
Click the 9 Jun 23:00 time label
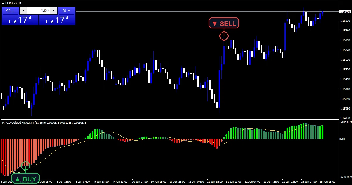(x=120, y=182)
